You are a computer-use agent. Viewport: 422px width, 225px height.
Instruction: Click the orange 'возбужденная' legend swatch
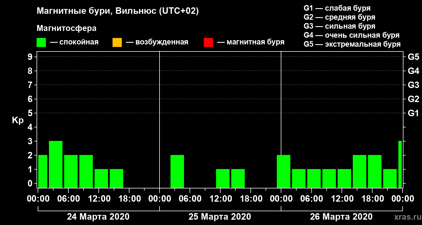tap(117, 42)
